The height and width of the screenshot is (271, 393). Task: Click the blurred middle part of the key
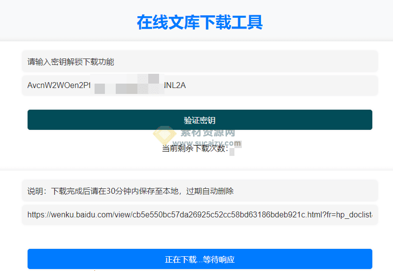[x=127, y=86]
